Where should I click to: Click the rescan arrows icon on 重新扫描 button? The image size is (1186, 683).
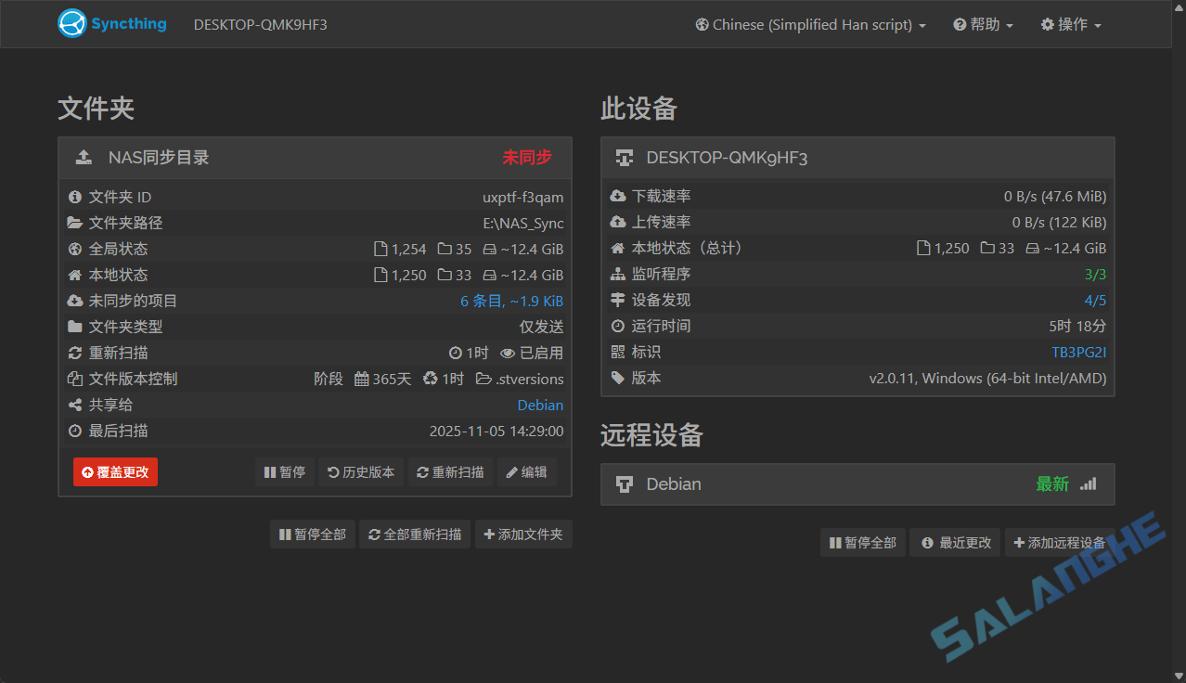[421, 471]
